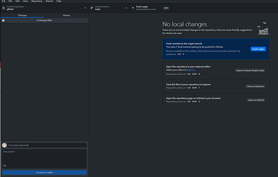Click 'View the files of your repository in Explorer'

coord(188,85)
